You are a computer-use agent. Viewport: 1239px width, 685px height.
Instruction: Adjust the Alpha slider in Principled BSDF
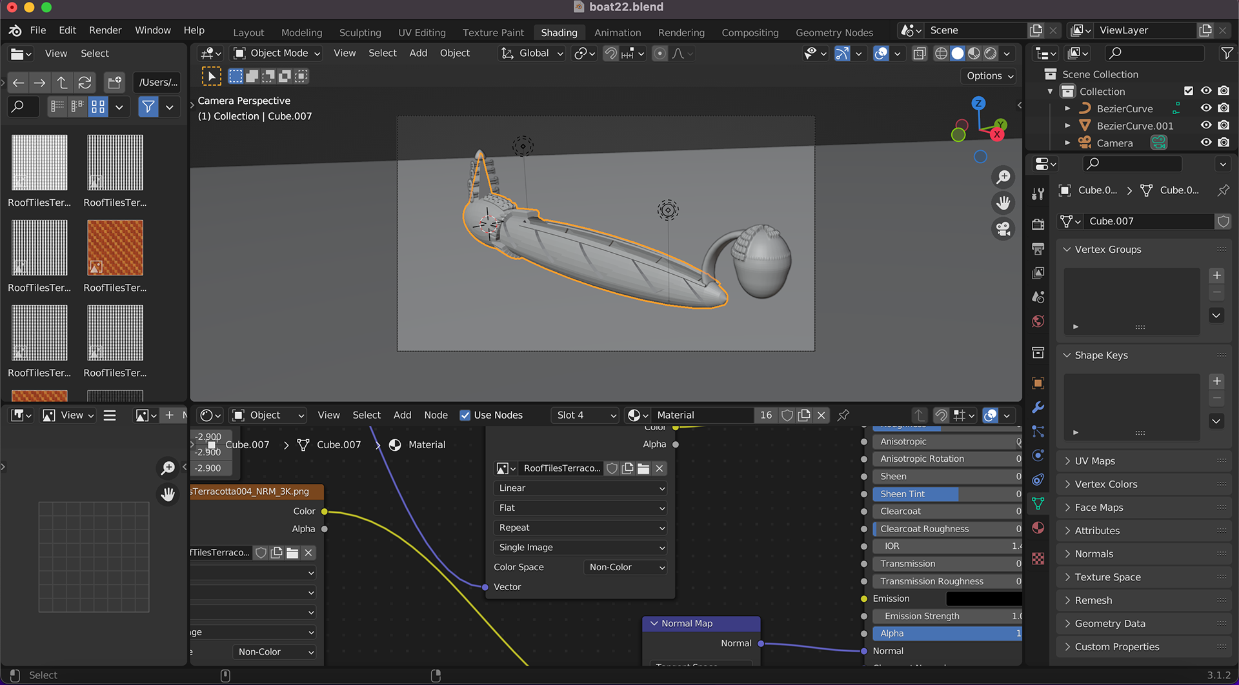coord(947,633)
